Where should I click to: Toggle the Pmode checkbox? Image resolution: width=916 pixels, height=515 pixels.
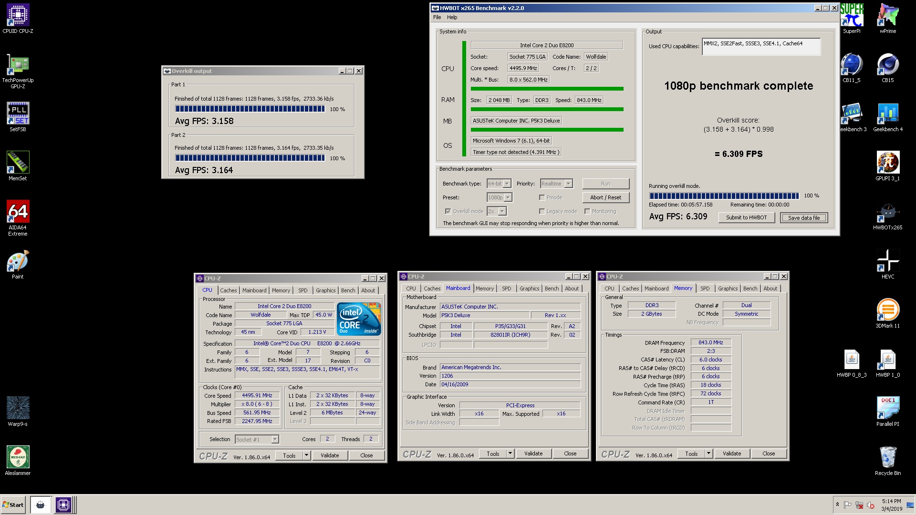(x=542, y=197)
